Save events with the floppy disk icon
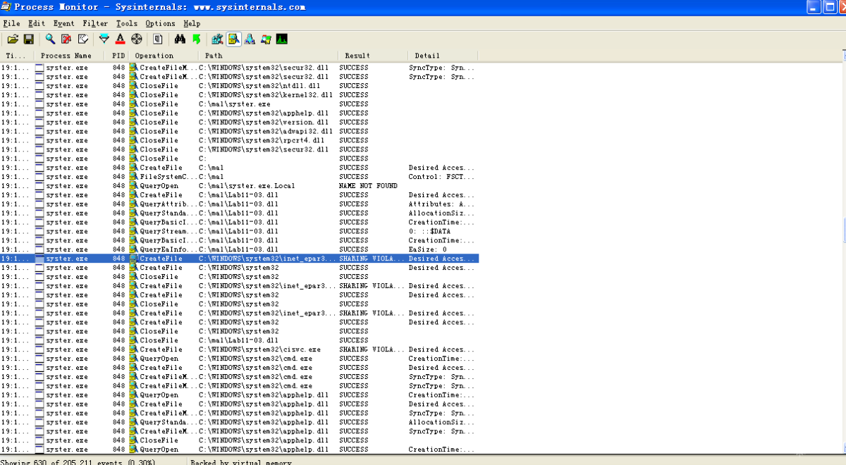Image resolution: width=846 pixels, height=465 pixels. pyautogui.click(x=29, y=39)
